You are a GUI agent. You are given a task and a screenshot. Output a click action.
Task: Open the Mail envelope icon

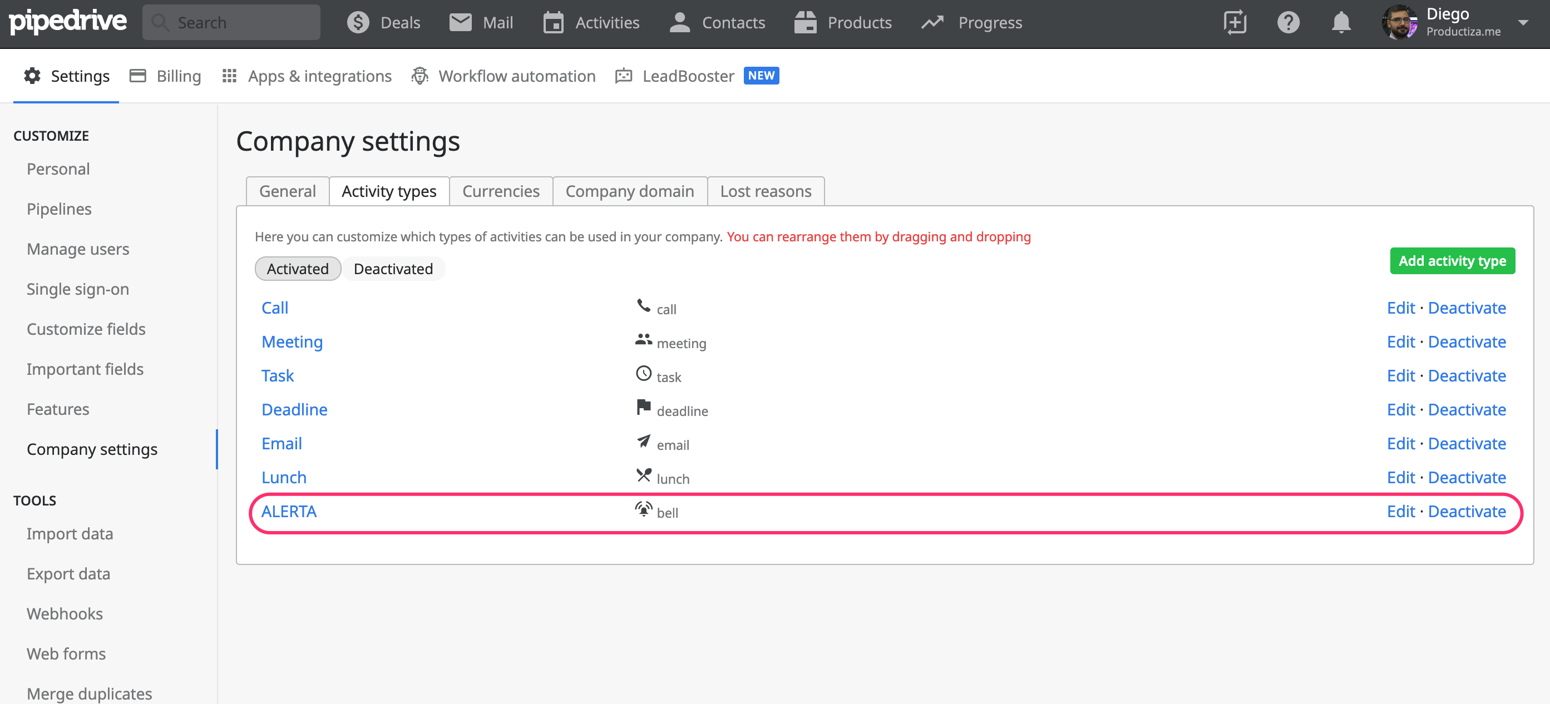click(460, 23)
